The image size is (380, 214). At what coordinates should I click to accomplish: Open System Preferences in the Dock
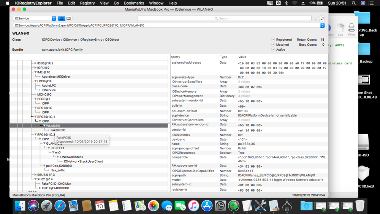(x=220, y=206)
